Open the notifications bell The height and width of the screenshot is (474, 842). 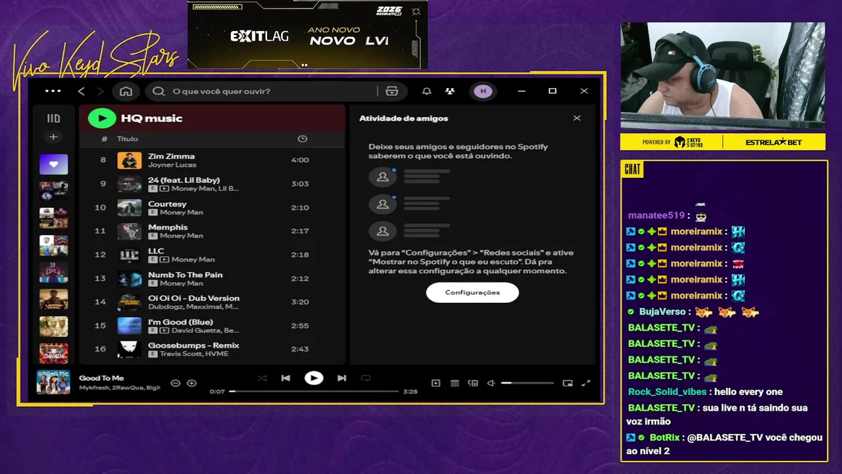(427, 91)
